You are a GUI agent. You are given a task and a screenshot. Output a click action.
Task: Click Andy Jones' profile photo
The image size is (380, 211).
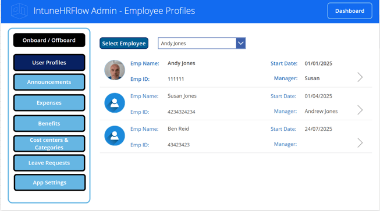115,70
